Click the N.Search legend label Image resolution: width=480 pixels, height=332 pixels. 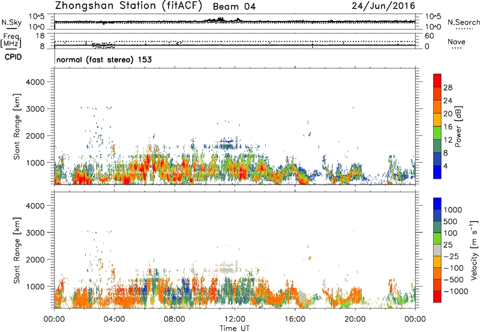463,22
